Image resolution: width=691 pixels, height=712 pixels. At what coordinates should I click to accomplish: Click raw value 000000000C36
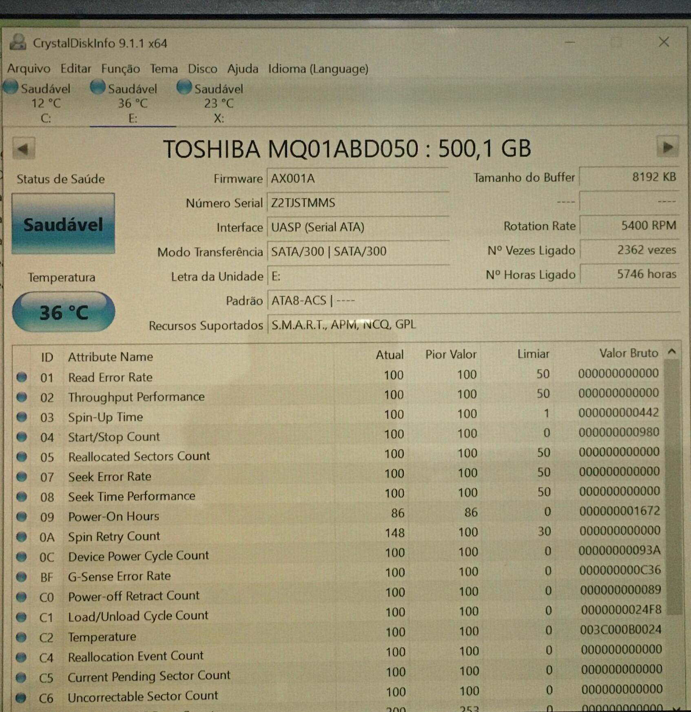point(620,570)
